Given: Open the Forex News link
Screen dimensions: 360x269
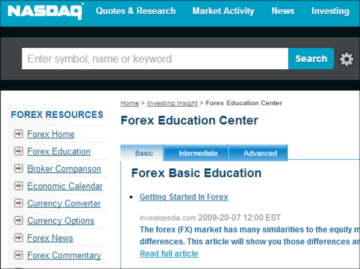Looking at the screenshot, I should 50,238.
